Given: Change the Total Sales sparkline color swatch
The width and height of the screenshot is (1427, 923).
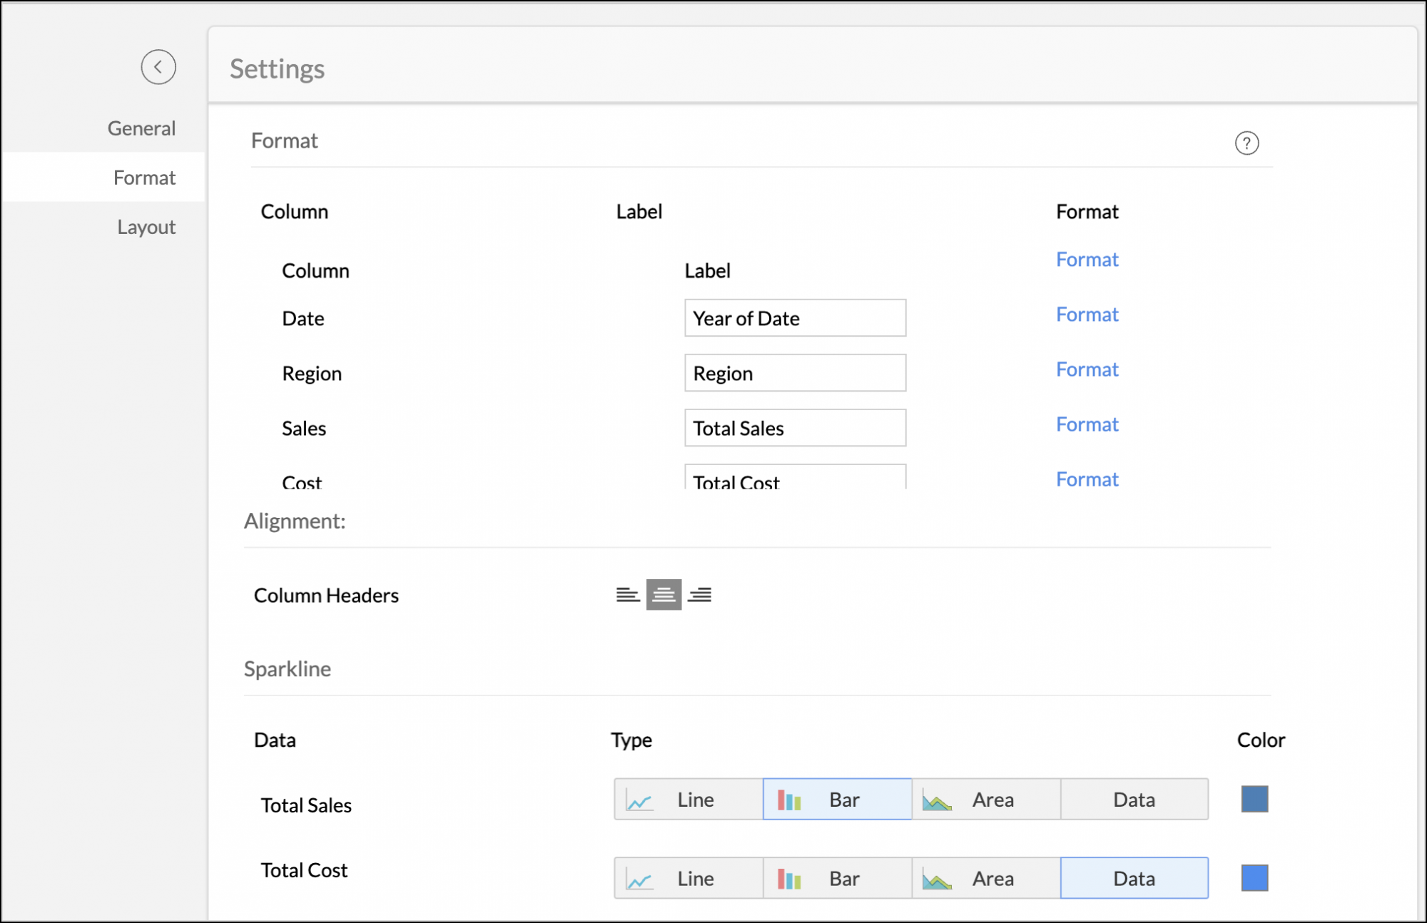Looking at the screenshot, I should (x=1254, y=799).
